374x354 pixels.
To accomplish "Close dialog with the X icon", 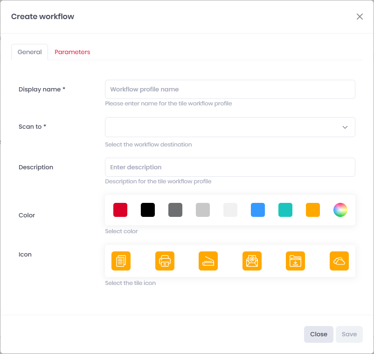I will 360,16.
